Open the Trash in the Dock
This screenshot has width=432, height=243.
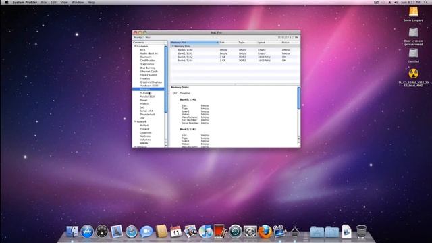coord(362,232)
